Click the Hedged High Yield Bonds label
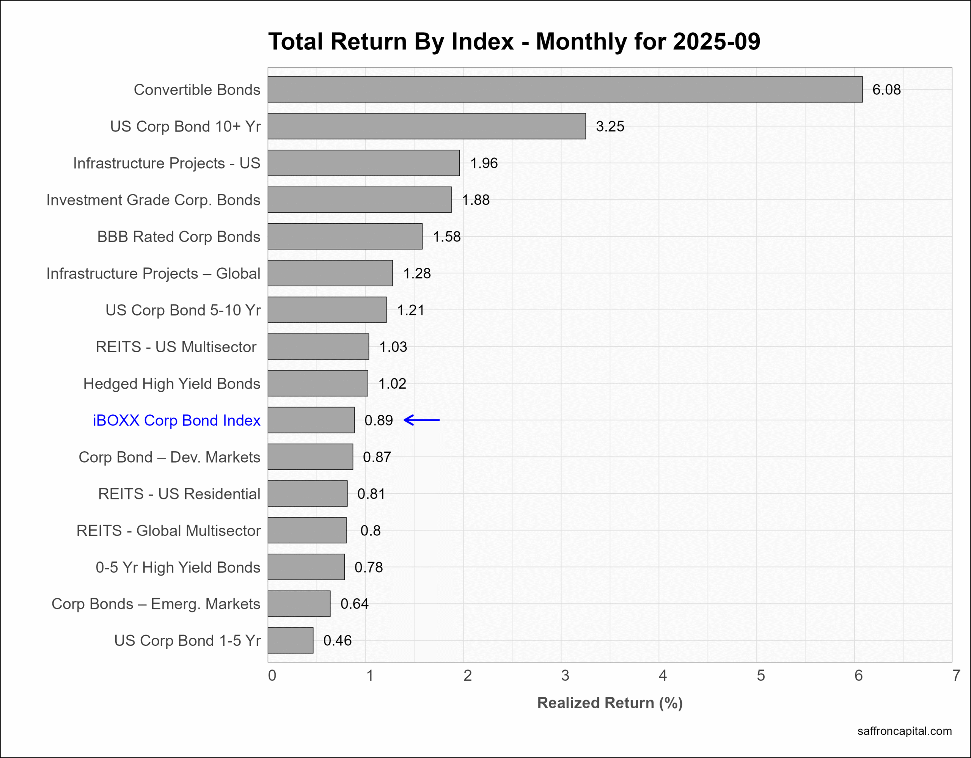 (x=171, y=384)
